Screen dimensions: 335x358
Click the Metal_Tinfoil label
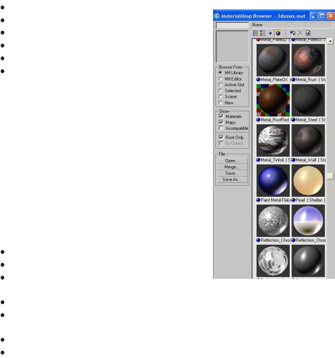(272, 160)
